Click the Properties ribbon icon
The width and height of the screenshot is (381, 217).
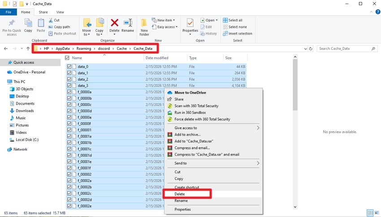click(x=190, y=23)
